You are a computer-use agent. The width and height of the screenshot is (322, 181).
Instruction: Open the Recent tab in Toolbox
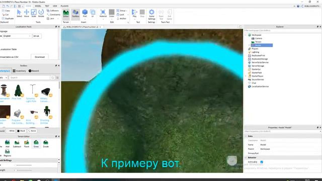[x=34, y=71]
